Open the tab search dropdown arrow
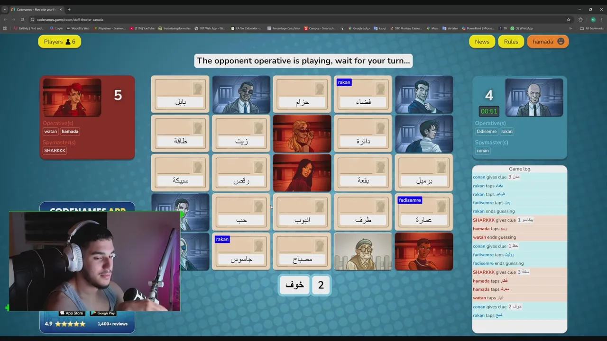The image size is (607, 341). (x=4, y=9)
